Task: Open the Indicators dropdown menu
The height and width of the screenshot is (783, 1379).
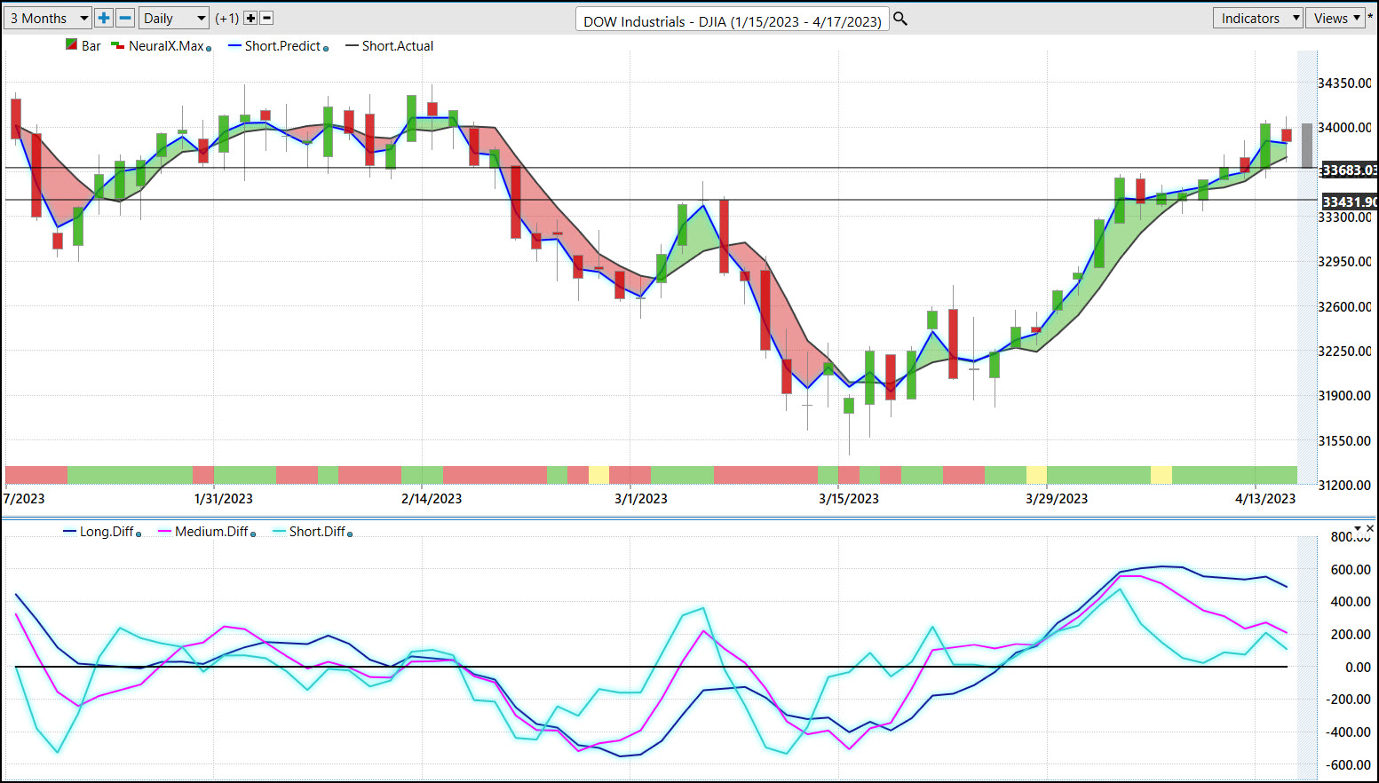Action: (1257, 18)
